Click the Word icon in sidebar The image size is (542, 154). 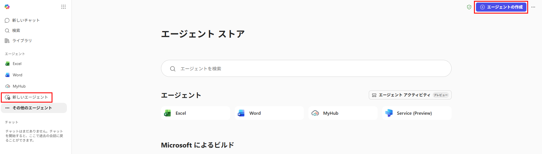pos(7,75)
